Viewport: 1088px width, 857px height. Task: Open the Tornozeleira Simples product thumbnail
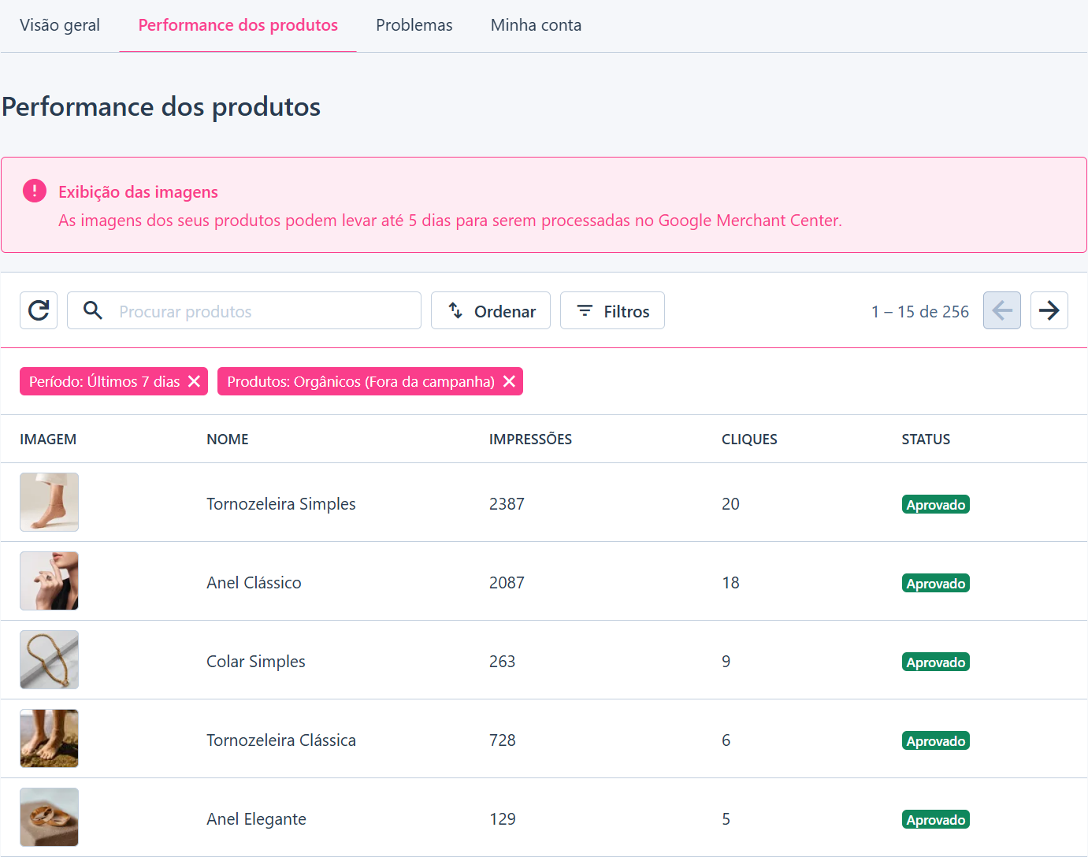pyautogui.click(x=49, y=502)
